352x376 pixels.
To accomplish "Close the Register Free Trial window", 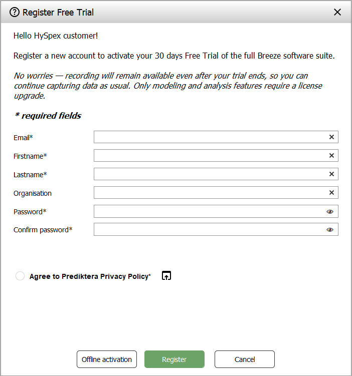I will (337, 12).
